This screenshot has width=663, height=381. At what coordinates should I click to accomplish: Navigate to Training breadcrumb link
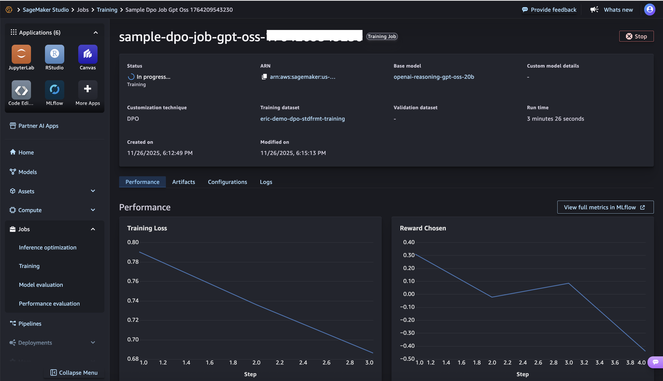pyautogui.click(x=107, y=10)
